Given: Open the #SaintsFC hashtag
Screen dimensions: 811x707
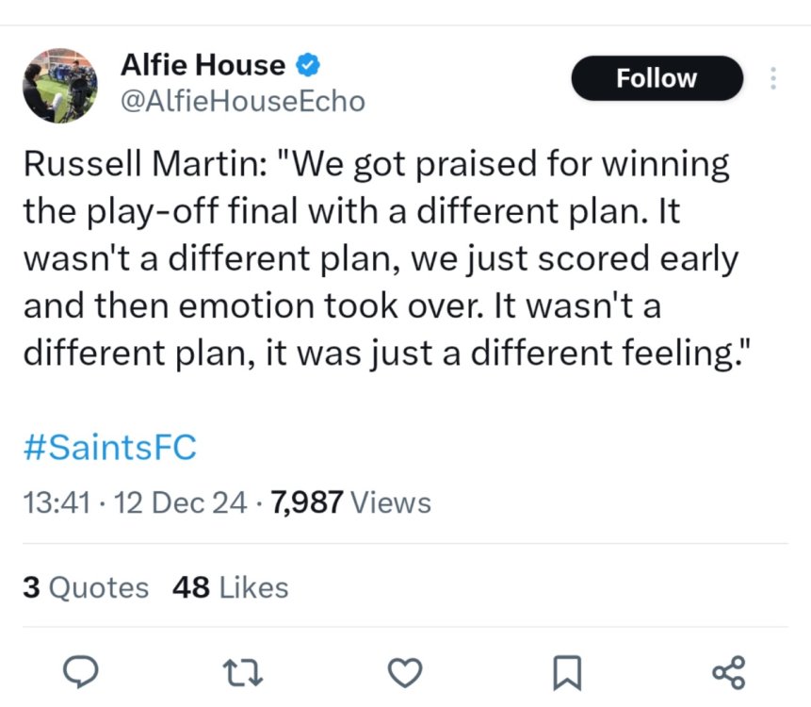Looking at the screenshot, I should (109, 447).
